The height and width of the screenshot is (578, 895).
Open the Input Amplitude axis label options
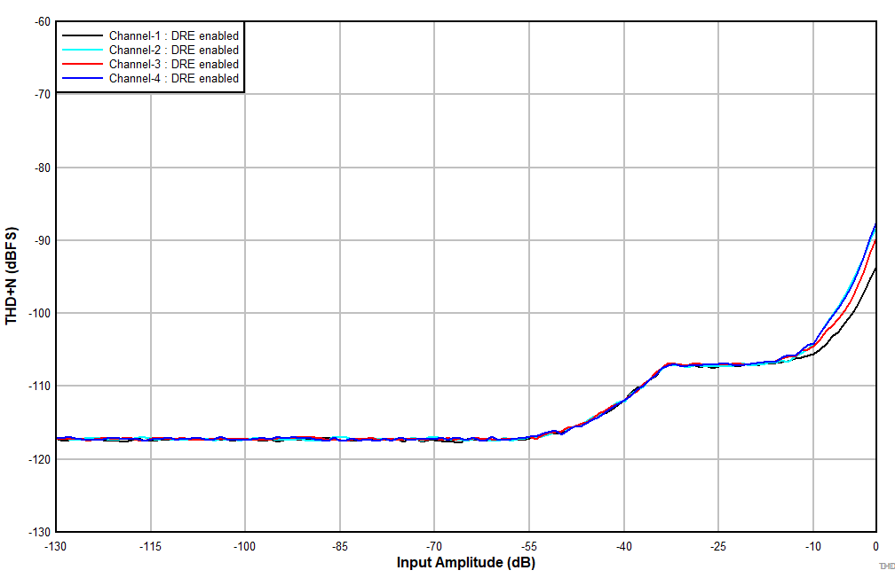pos(466,561)
